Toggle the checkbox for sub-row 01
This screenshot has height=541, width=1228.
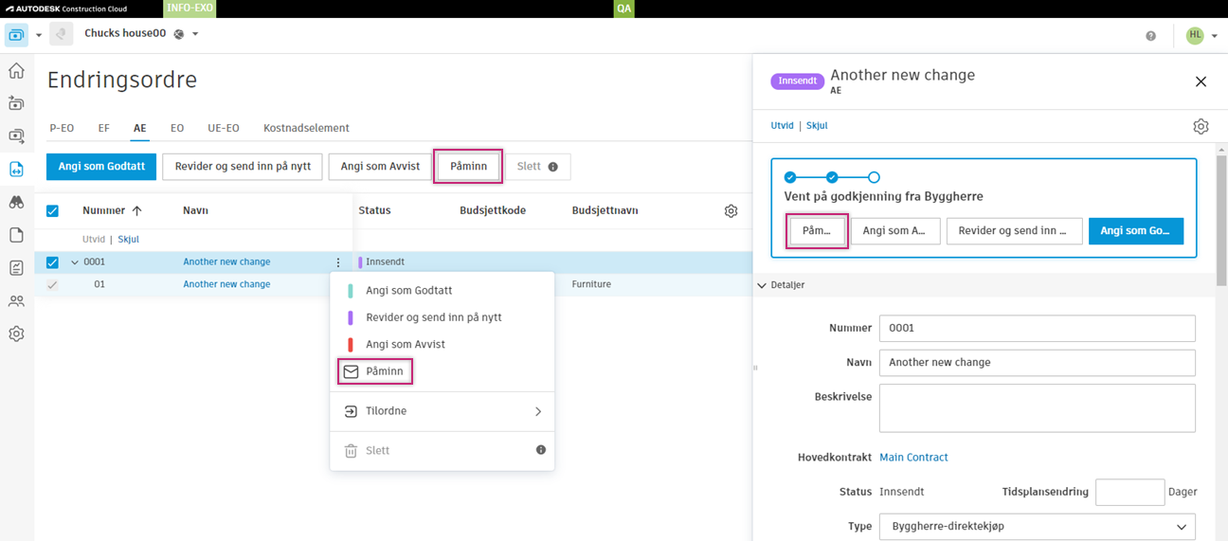(52, 284)
